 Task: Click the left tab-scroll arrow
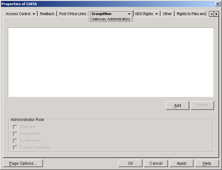coord(212,14)
